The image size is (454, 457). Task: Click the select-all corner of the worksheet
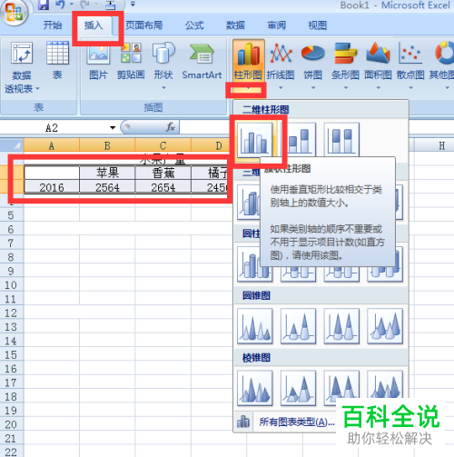[x=12, y=145]
